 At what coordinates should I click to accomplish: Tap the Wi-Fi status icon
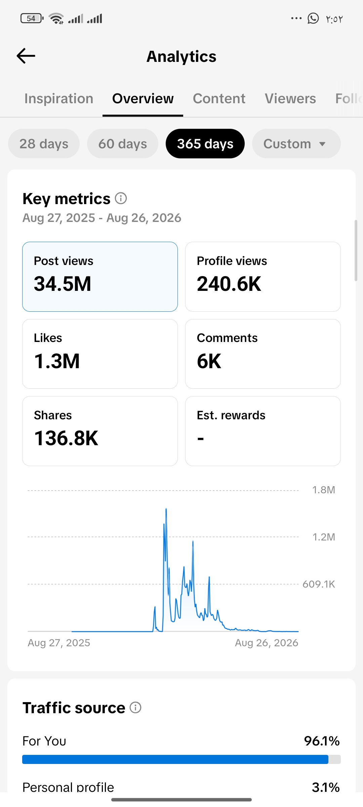click(56, 18)
